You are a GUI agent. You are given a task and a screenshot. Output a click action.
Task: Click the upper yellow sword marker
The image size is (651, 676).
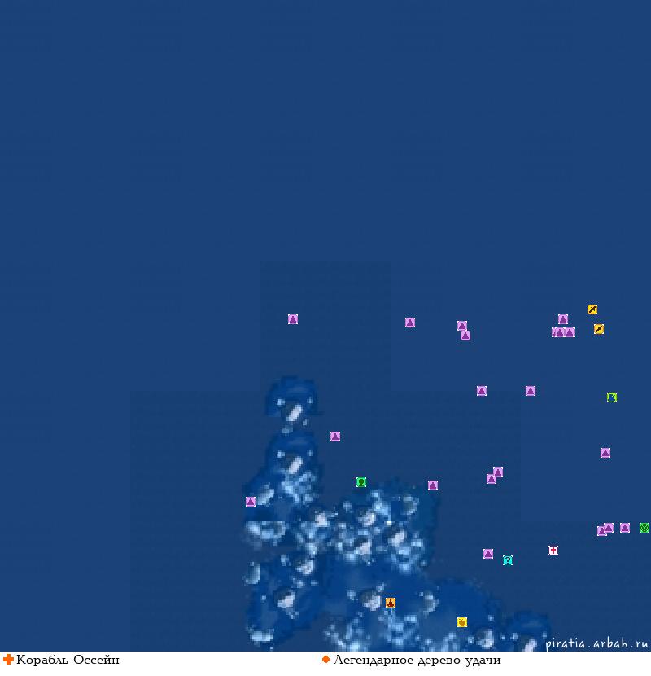[x=592, y=309]
